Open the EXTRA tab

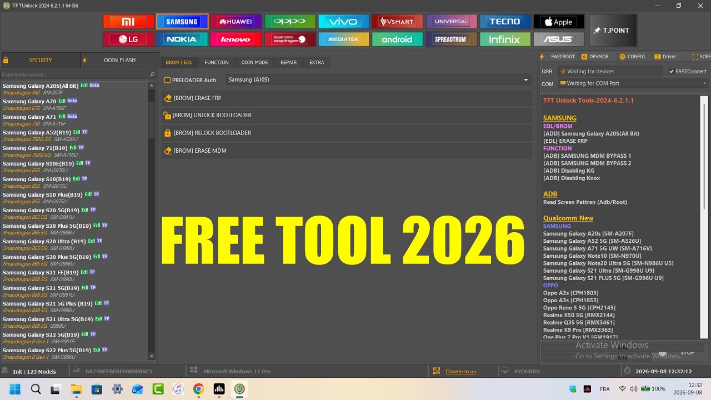tap(317, 63)
